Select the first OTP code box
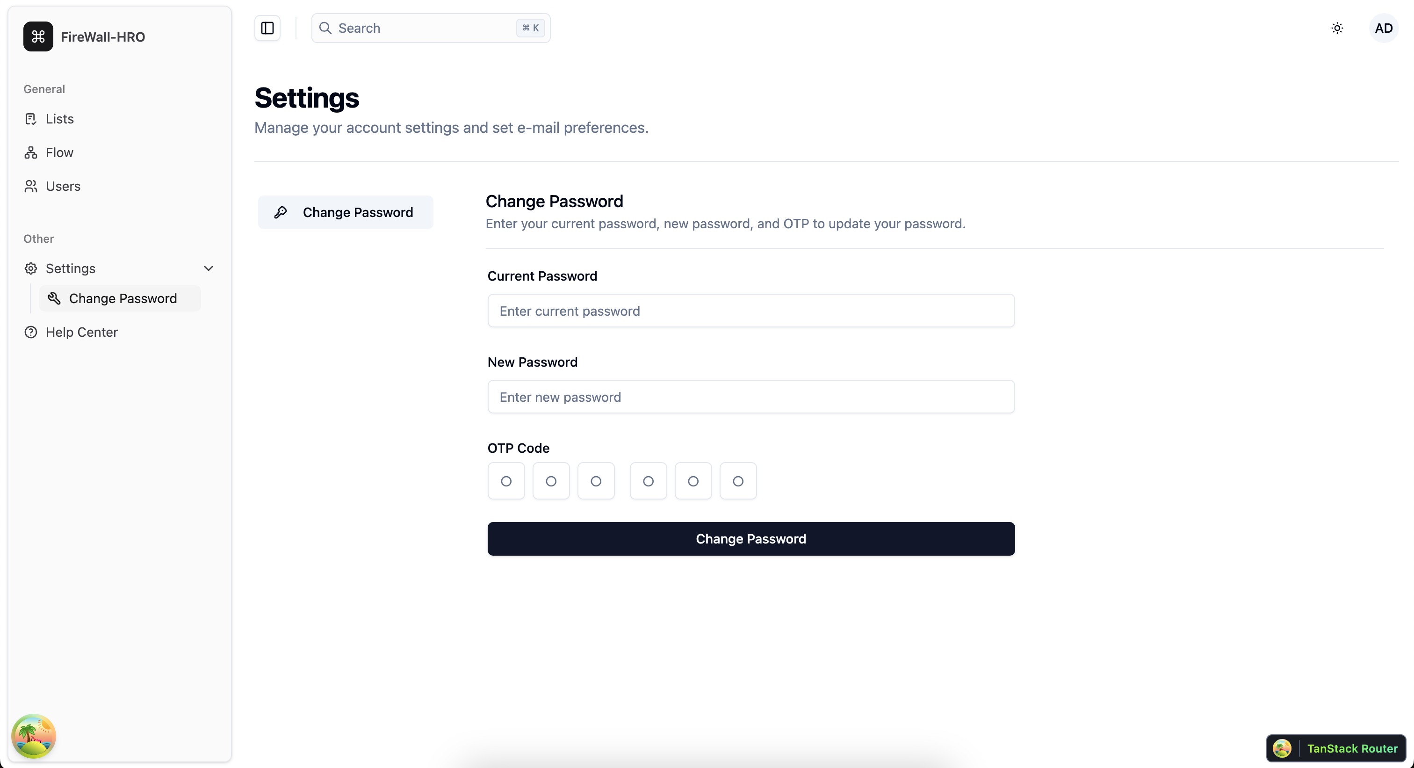Viewport: 1414px width, 768px height. [506, 481]
